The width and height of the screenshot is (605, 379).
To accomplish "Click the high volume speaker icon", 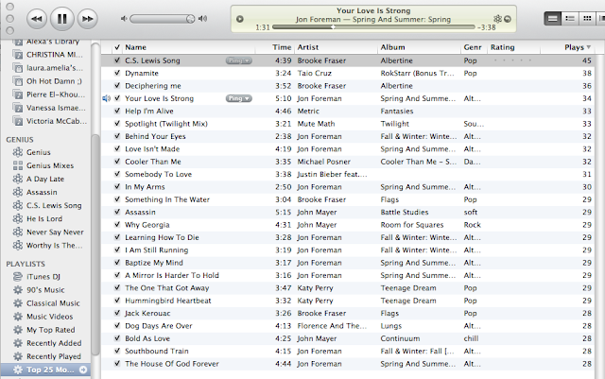I will (x=202, y=19).
